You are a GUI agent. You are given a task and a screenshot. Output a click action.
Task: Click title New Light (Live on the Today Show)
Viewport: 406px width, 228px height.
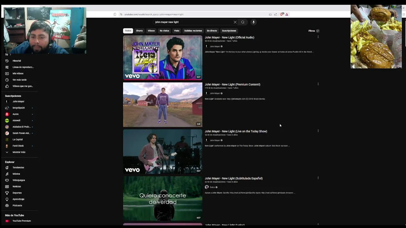(236, 131)
